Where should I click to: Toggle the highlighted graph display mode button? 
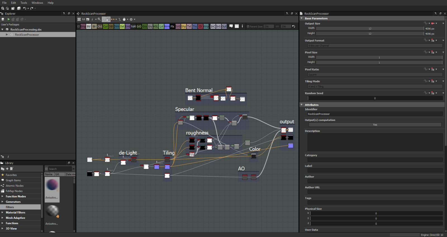point(104,19)
